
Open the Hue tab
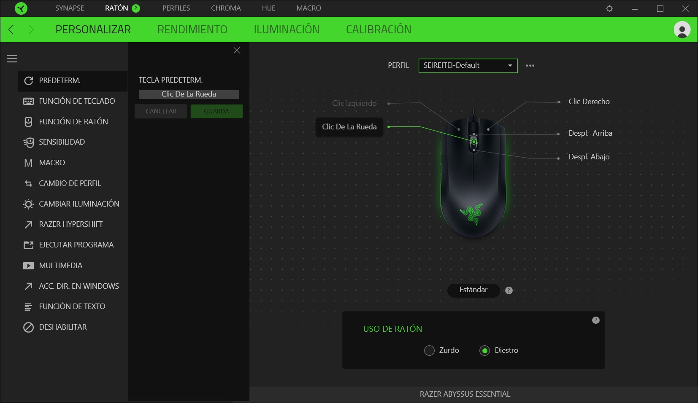(268, 8)
